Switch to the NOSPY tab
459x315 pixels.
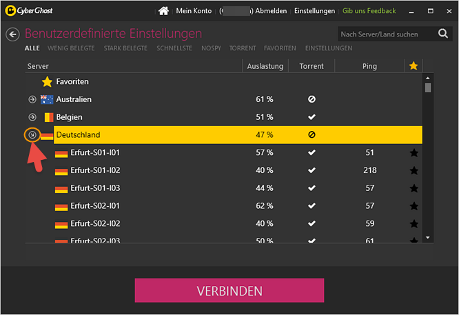pos(211,48)
